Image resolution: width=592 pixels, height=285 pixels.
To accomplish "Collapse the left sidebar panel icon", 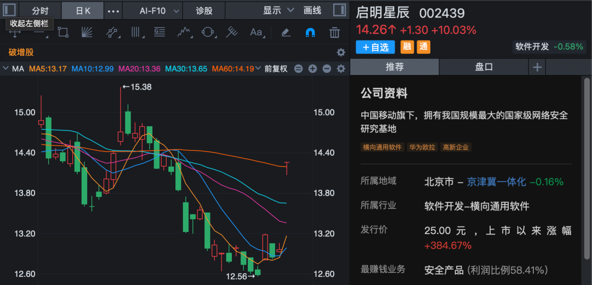I will tap(10, 10).
